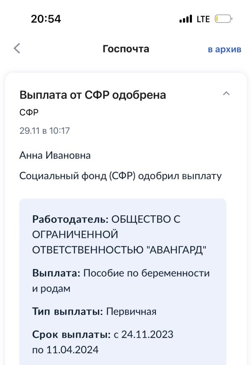Screen dimensions: 252x365
Task: Open the 'Выплата от СФР одобрена' heading
Action: 92,95
